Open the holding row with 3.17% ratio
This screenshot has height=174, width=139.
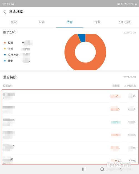[70, 159]
